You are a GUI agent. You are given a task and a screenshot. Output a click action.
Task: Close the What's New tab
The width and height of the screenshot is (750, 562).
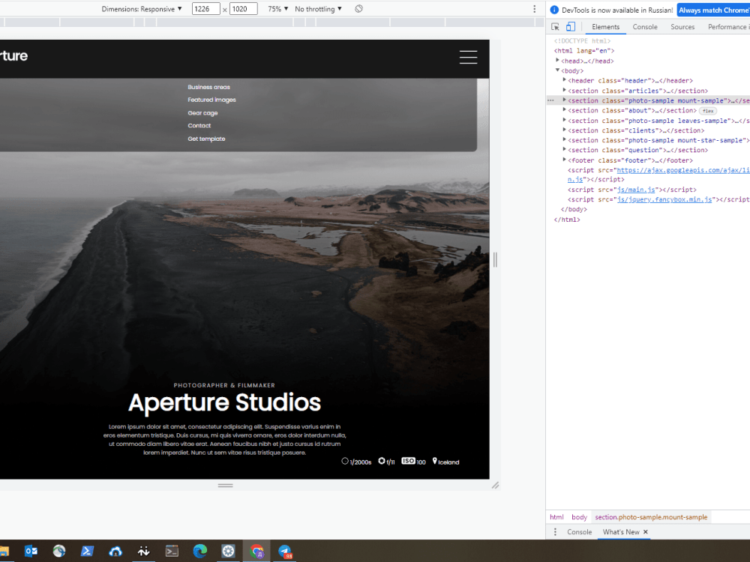[645, 532]
